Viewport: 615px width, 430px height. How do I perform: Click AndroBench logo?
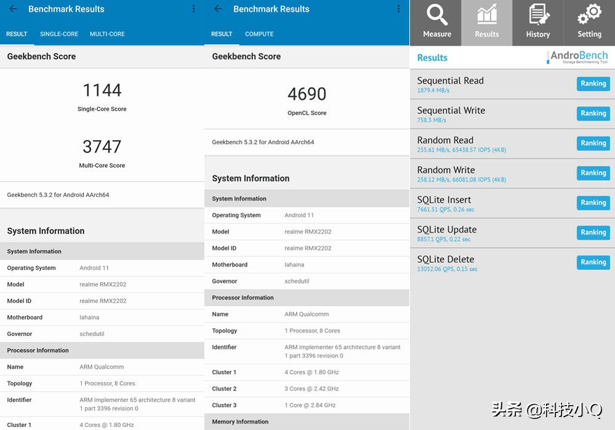(x=577, y=57)
